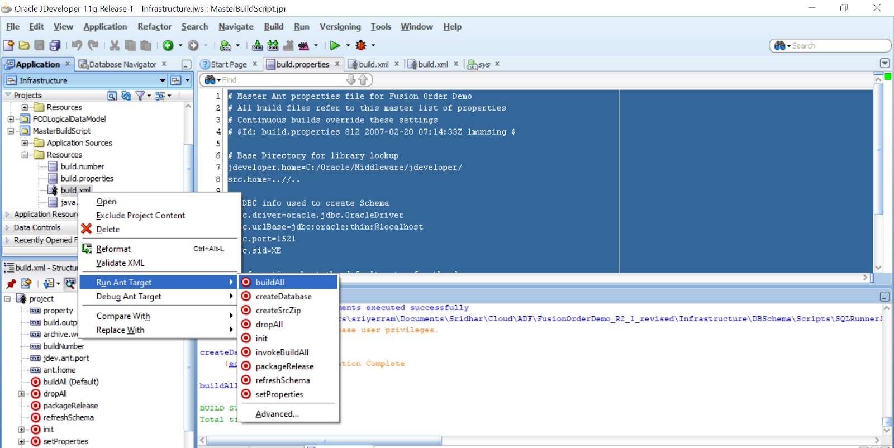This screenshot has width=894, height=448.
Task: Expand the Application Sources folder
Action: [x=25, y=143]
